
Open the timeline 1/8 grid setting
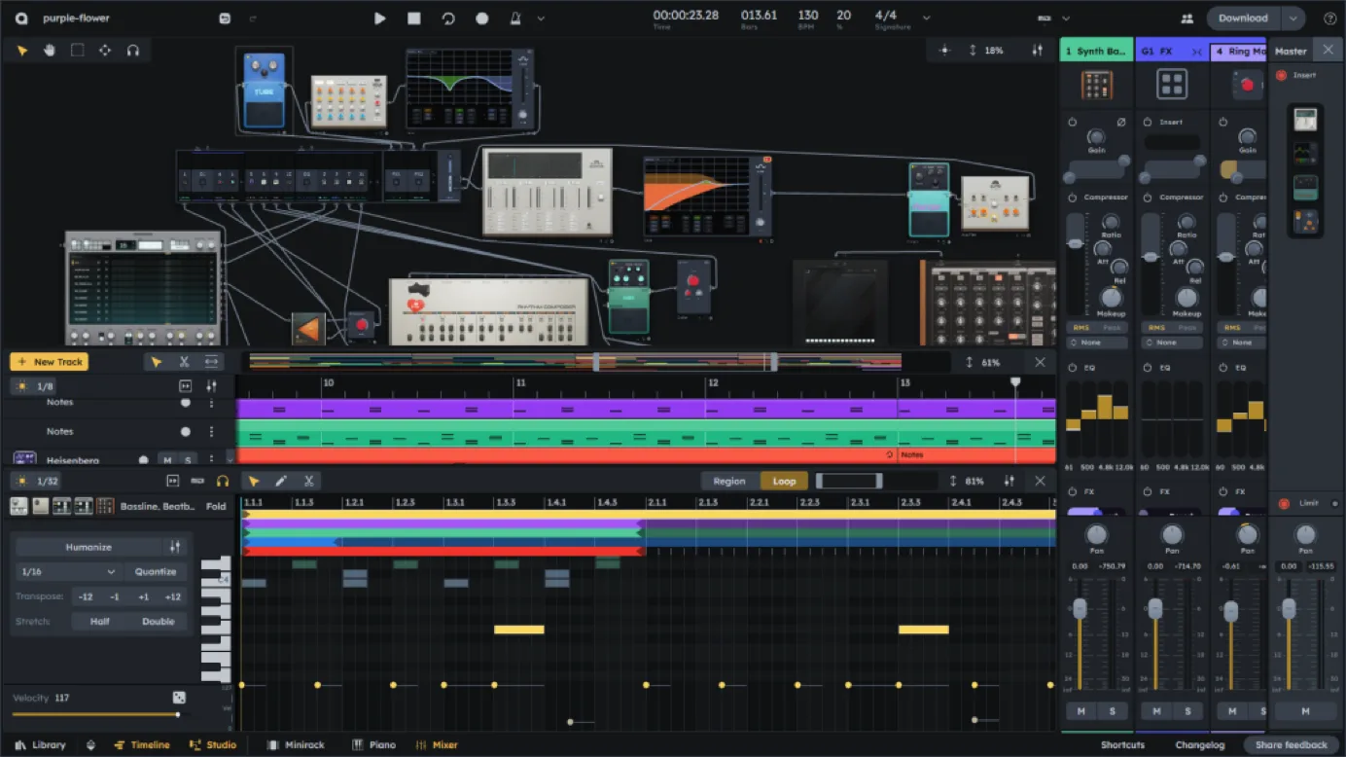36,386
